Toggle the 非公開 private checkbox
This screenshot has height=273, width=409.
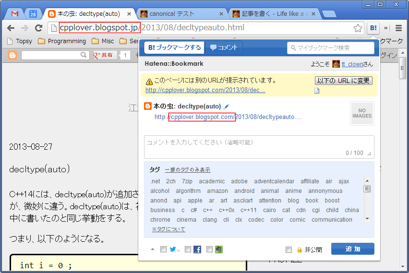[x=289, y=250]
